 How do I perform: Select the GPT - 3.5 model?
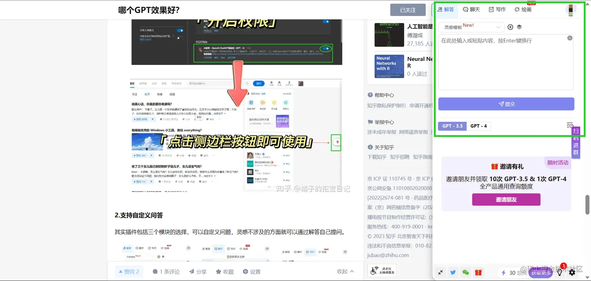click(x=452, y=126)
